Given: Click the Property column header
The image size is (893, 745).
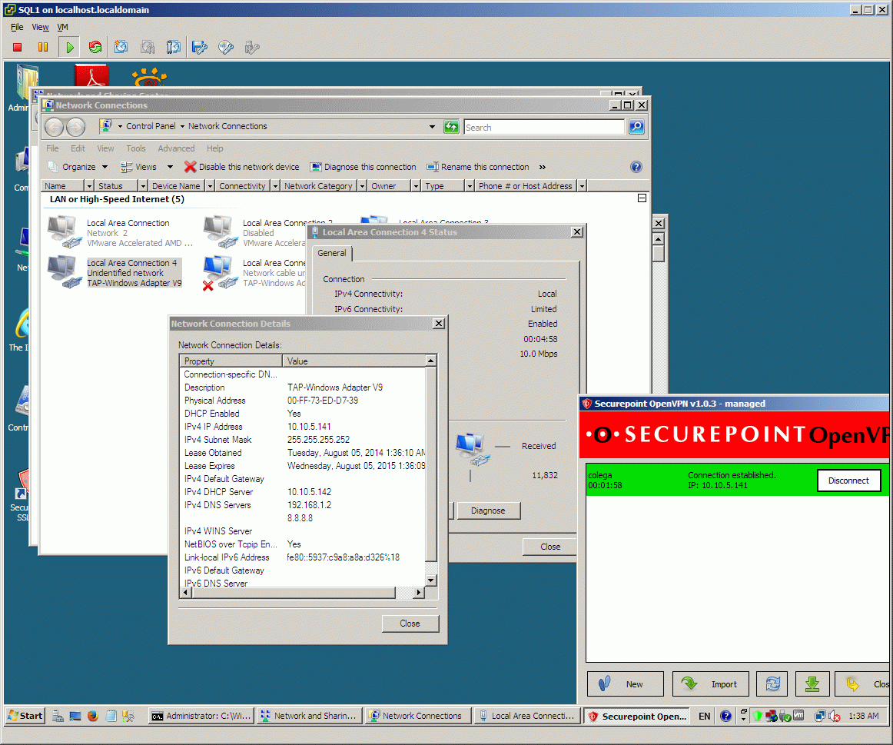Looking at the screenshot, I should (x=231, y=361).
